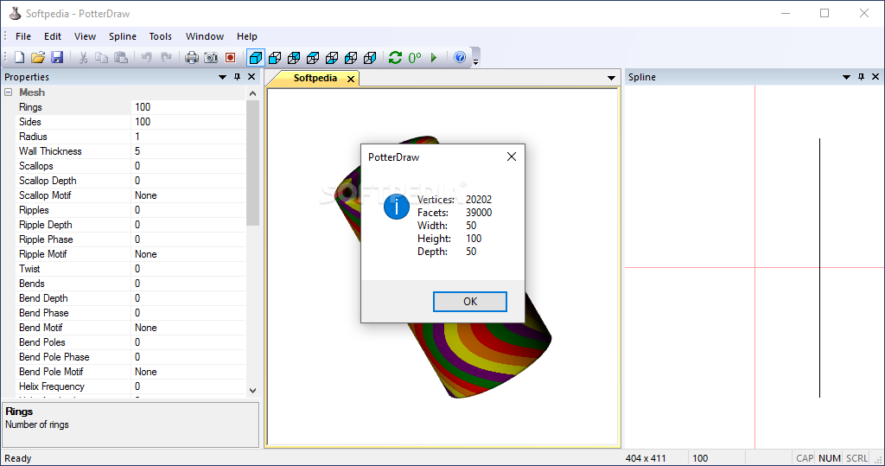The width and height of the screenshot is (885, 466).
Task: Select the second cube view icon
Action: pyautogui.click(x=275, y=57)
